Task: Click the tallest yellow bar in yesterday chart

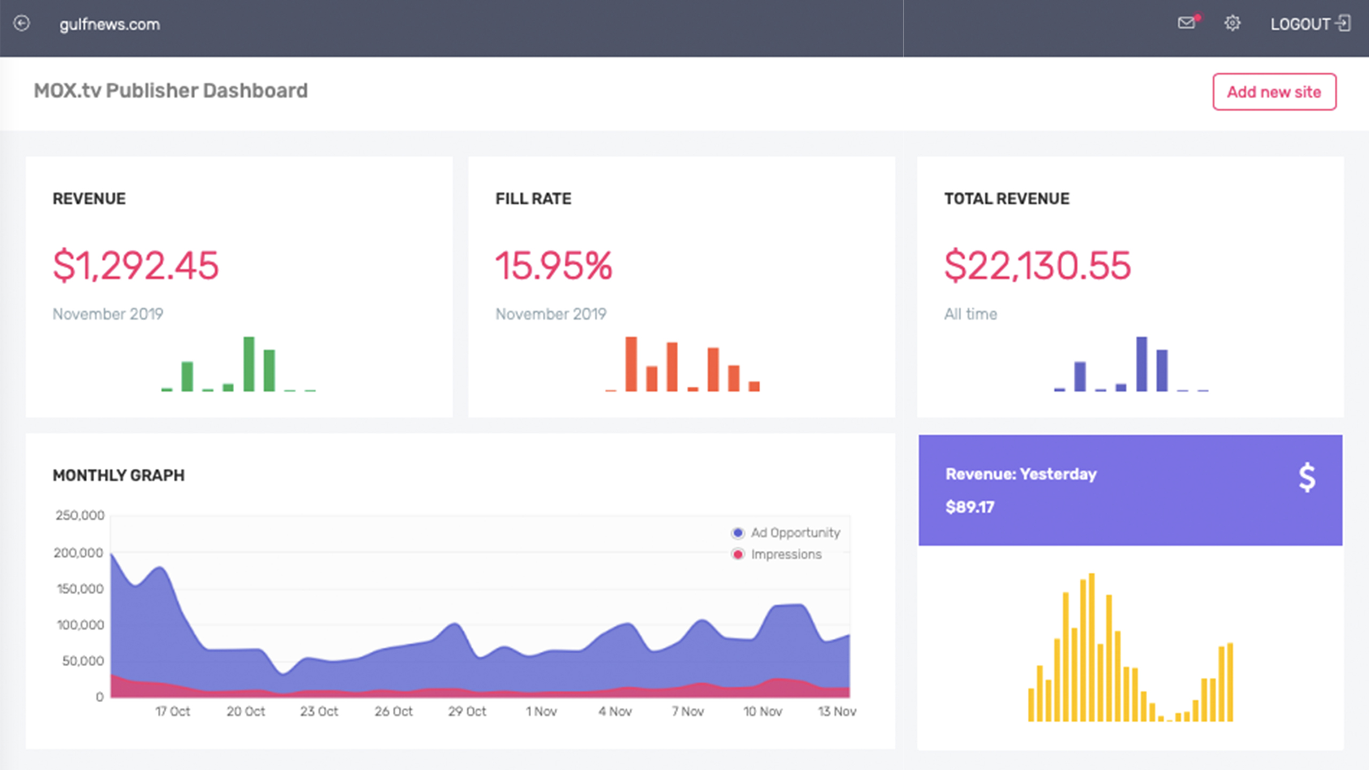Action: (x=1091, y=647)
